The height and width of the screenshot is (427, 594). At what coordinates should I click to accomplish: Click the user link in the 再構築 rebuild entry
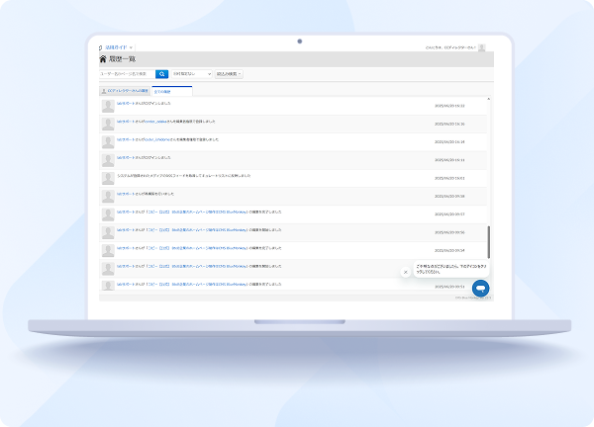click(128, 194)
